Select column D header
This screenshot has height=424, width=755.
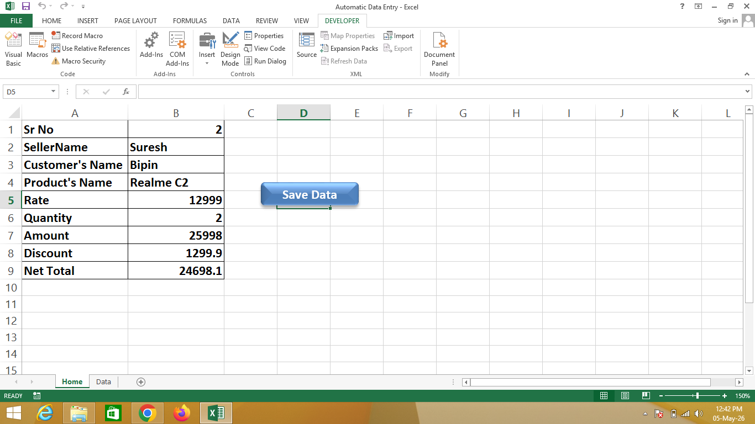point(303,113)
